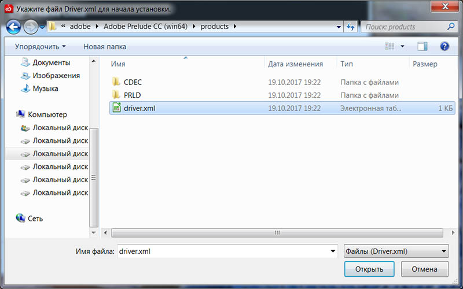The height and width of the screenshot is (289, 463).
Task: Click the folder icon in the address bar
Action: click(x=53, y=27)
